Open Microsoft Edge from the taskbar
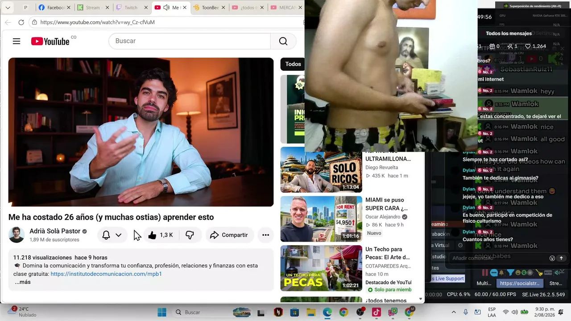Image resolution: width=571 pixels, height=321 pixels. tap(327, 312)
